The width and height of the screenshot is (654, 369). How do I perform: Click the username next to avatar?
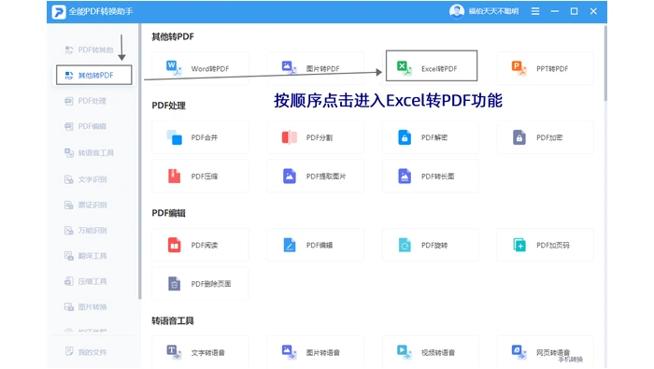point(493,11)
